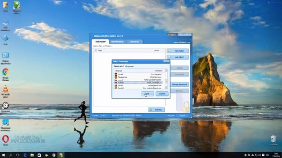The image size is (282, 158).
Task: Open Opera browser desktop shortcut
Action: (x=6, y=140)
